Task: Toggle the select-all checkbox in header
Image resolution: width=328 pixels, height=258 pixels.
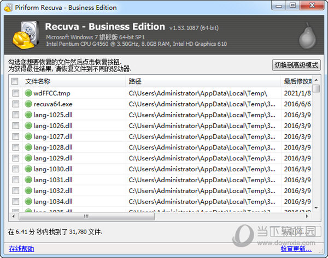Action: click(x=15, y=81)
